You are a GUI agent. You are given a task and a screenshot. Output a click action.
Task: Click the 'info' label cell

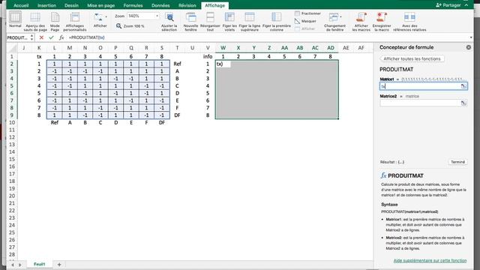tap(208, 57)
